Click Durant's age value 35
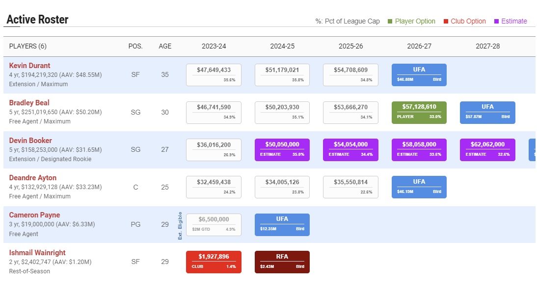This screenshot has width=537, height=288. 165,74
